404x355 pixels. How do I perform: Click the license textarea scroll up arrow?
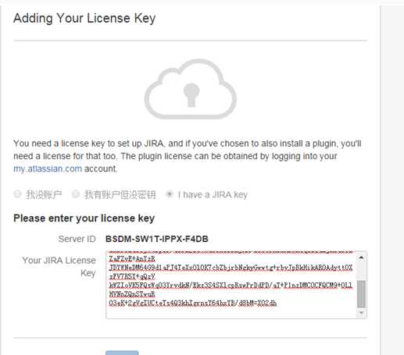[361, 257]
